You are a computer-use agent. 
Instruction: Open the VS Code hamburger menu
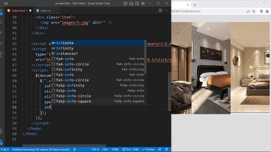[6, 3]
